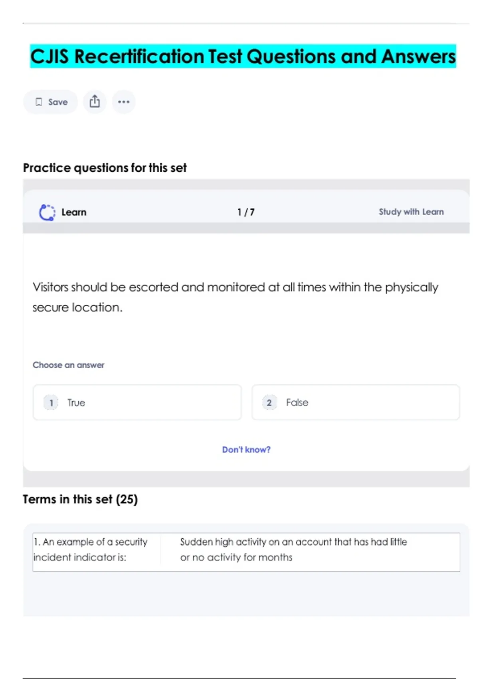Select the Learn label in practice header
479x679 pixels.
pyautogui.click(x=74, y=212)
